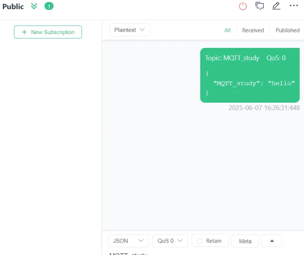Expand connection details double-chevron
The height and width of the screenshot is (255, 304).
point(34,6)
